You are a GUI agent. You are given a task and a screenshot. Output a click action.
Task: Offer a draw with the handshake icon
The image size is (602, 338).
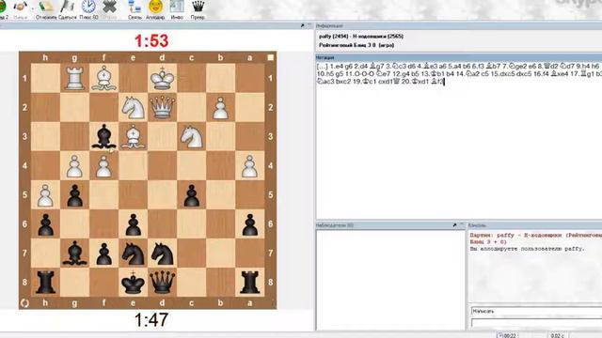click(21, 7)
